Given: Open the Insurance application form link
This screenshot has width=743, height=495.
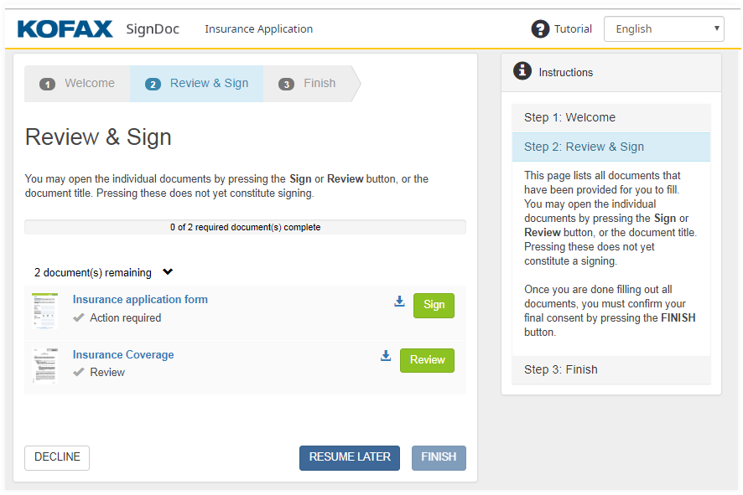Looking at the screenshot, I should click(140, 300).
